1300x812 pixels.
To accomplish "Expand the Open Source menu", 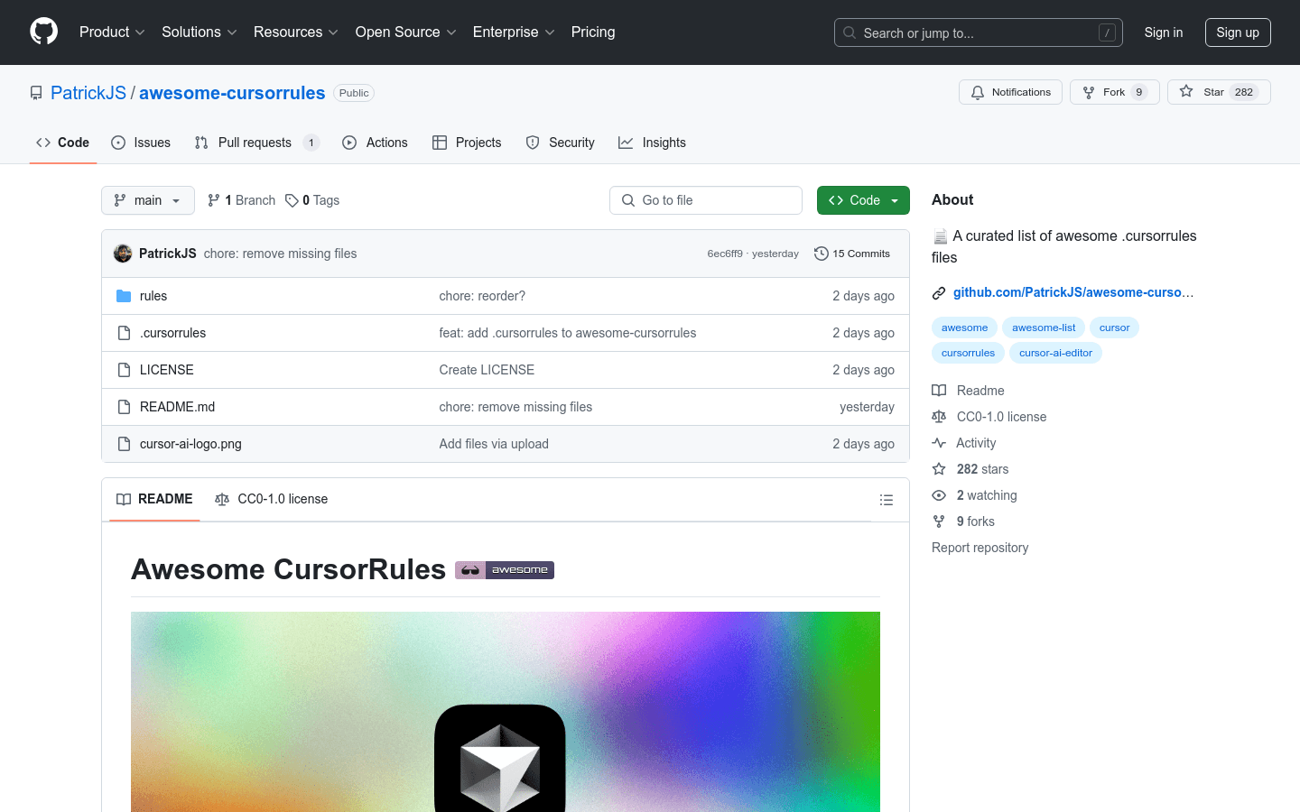I will click(406, 32).
